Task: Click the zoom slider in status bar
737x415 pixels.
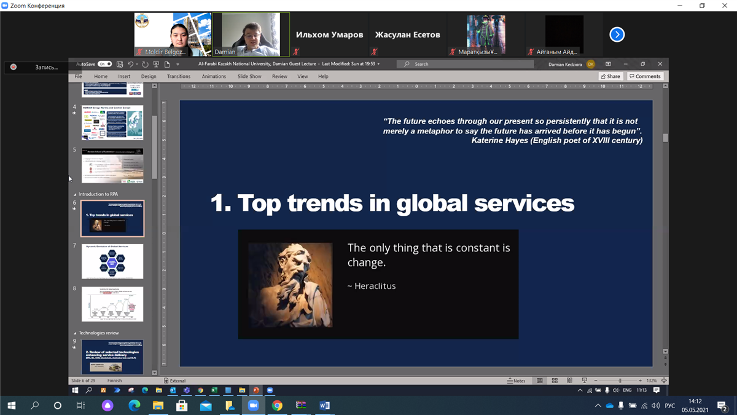Action: click(620, 381)
